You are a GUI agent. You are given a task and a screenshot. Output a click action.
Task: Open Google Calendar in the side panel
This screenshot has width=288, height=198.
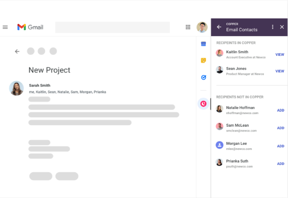(203, 44)
